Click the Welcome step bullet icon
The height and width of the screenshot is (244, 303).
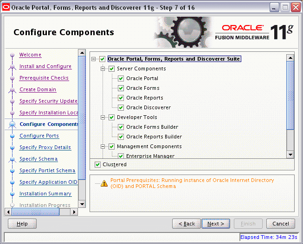pos(13,55)
